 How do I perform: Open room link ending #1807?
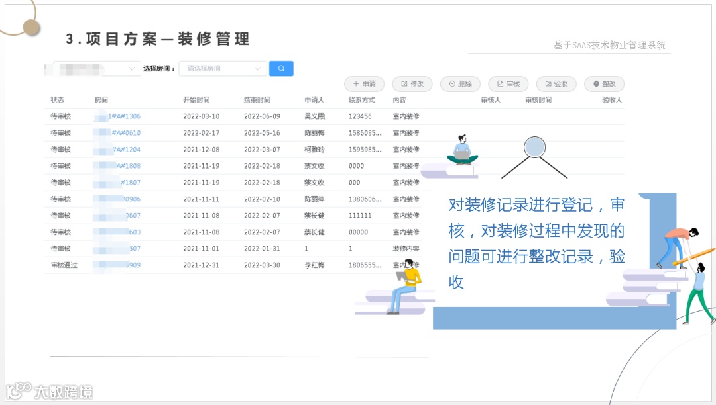(131, 183)
